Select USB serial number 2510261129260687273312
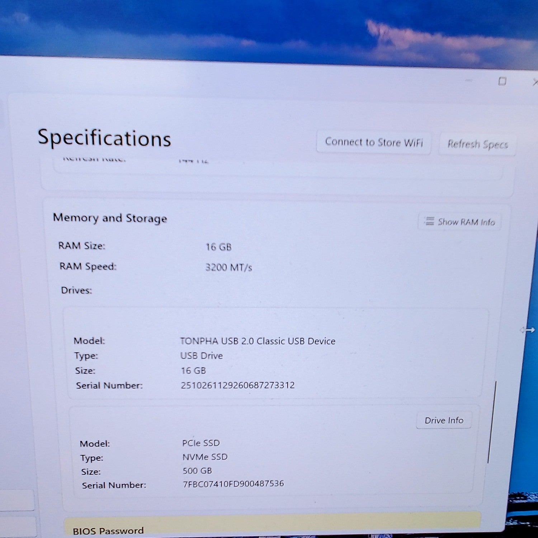Image resolution: width=538 pixels, height=538 pixels. [237, 385]
